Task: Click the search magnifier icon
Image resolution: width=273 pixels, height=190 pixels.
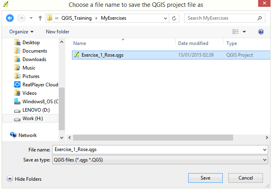Action: [x=259, y=18]
